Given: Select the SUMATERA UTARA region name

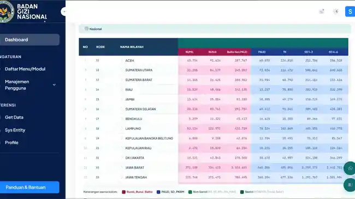Looking at the screenshot, I should (x=139, y=70).
